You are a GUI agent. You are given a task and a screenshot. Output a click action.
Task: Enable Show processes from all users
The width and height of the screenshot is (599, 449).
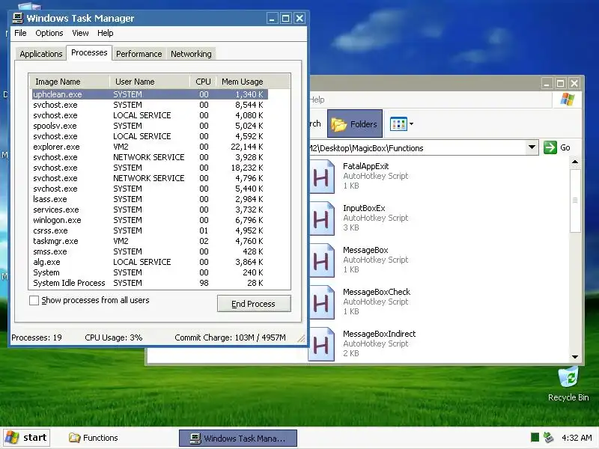[x=34, y=301]
